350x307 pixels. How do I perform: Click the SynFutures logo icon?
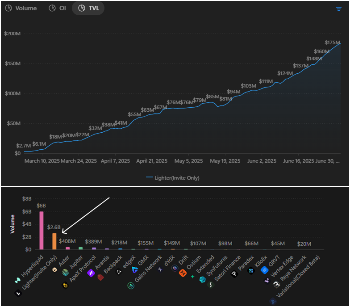pyautogui.click(x=203, y=280)
